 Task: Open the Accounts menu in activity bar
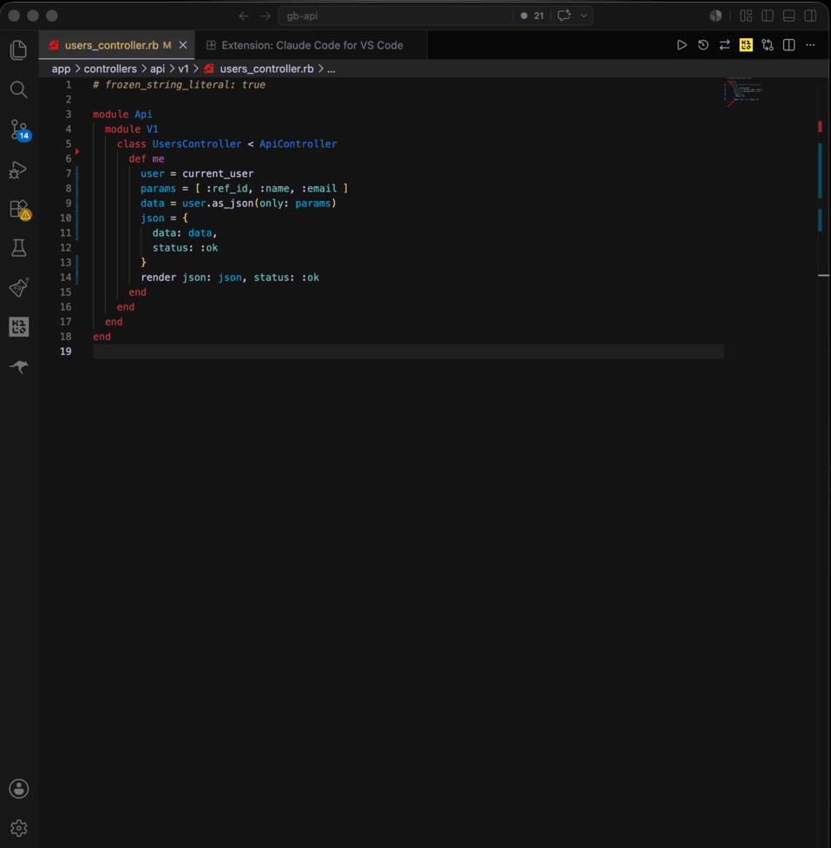coord(19,788)
